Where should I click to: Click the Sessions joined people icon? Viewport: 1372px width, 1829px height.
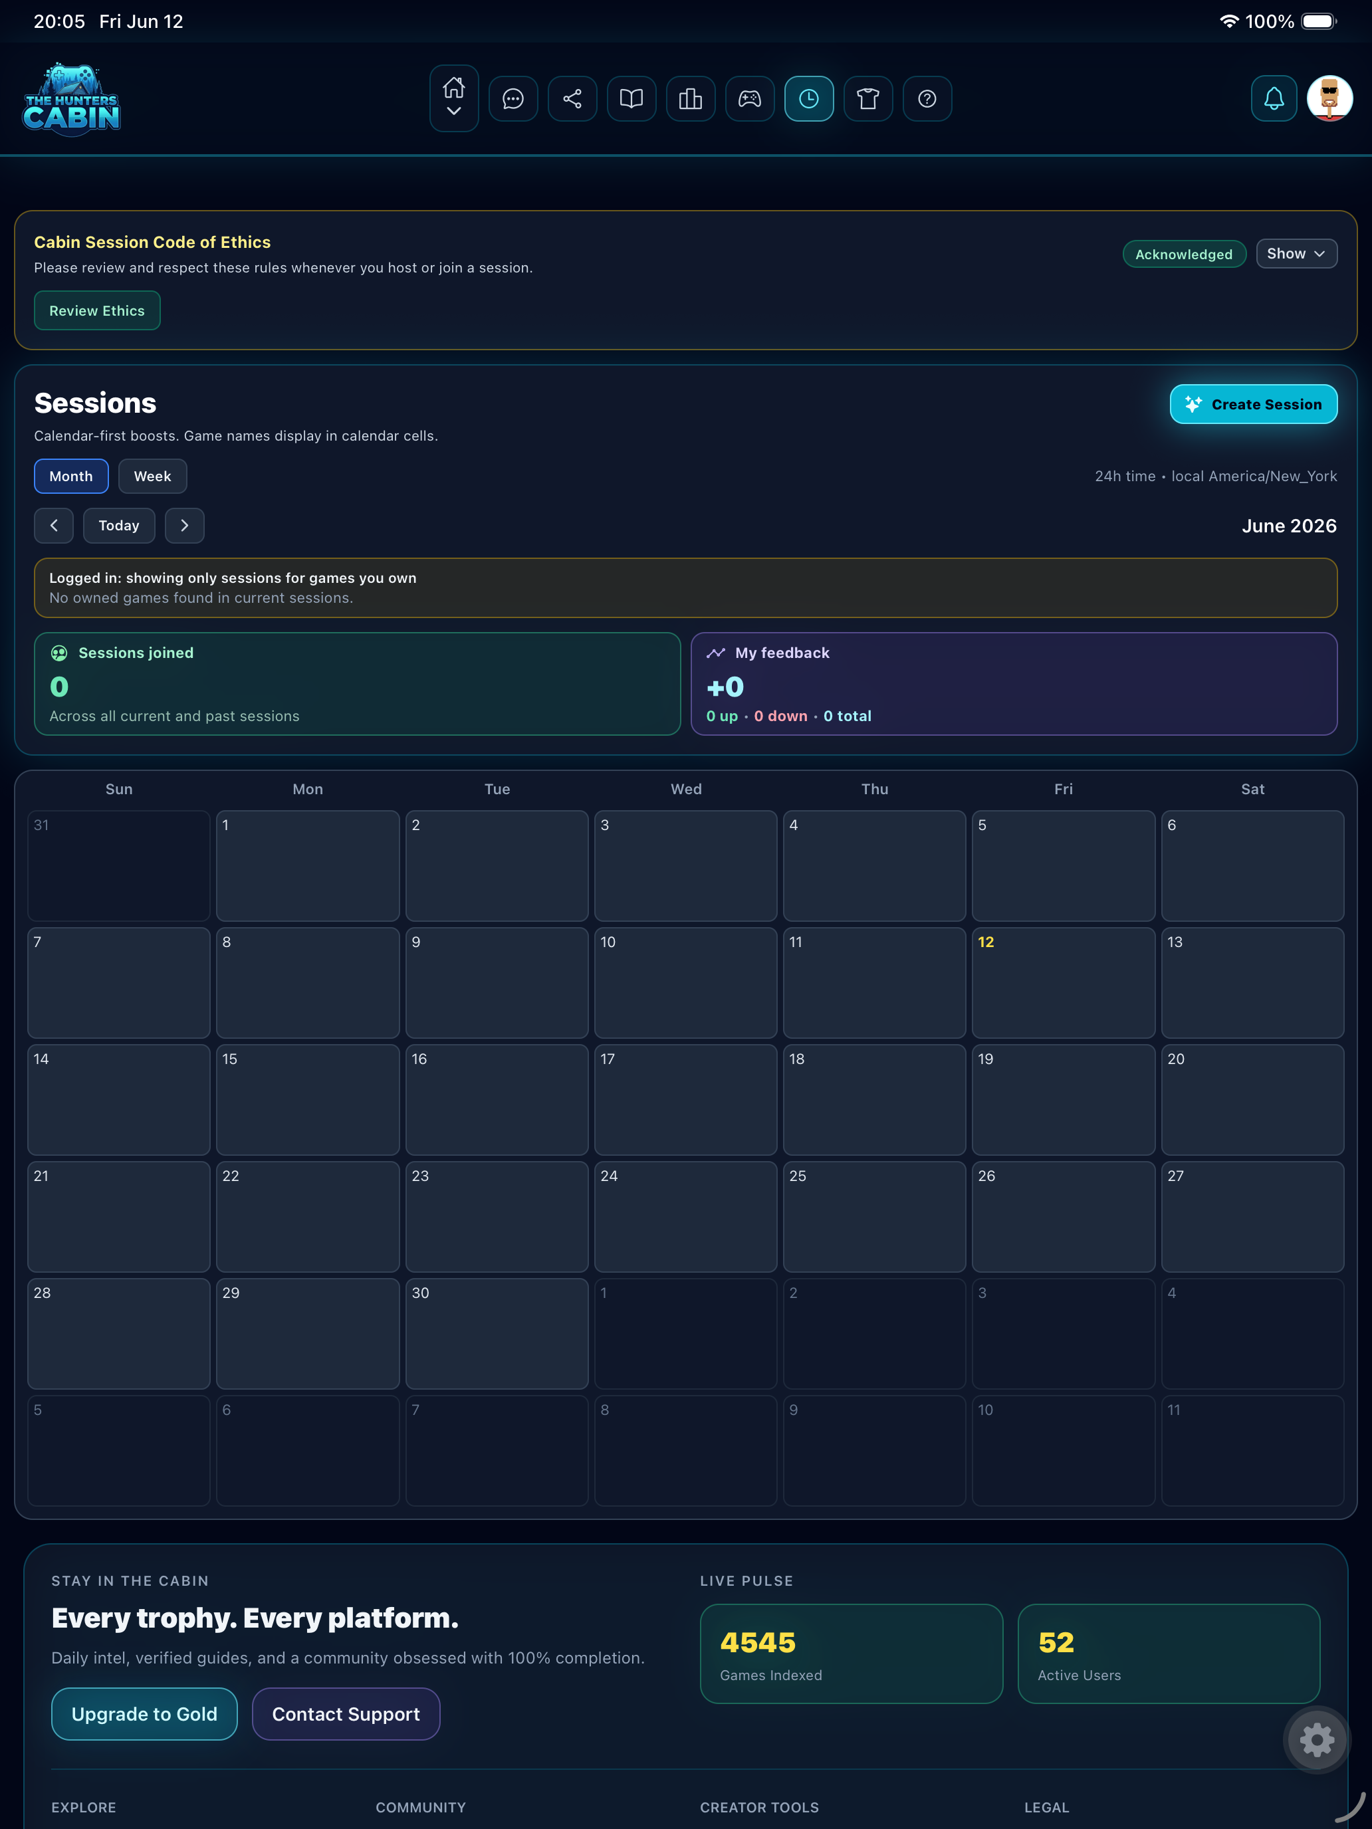click(x=58, y=653)
